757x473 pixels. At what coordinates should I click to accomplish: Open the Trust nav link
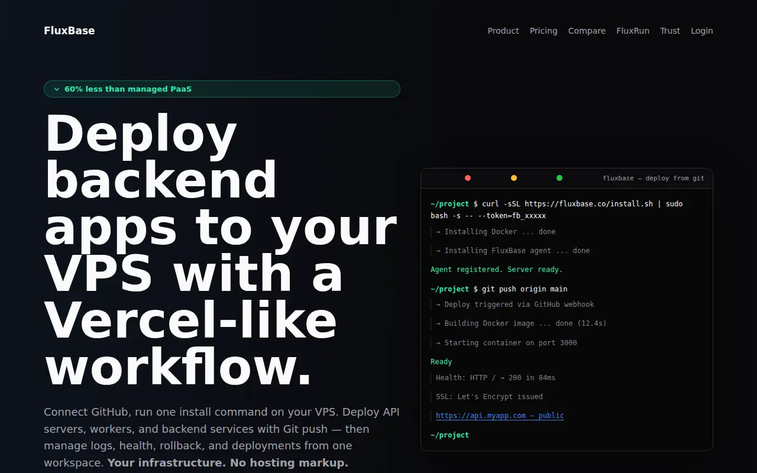[x=670, y=31]
